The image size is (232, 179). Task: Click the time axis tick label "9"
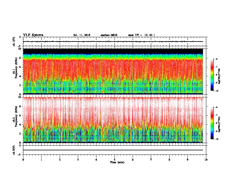(x=187, y=159)
